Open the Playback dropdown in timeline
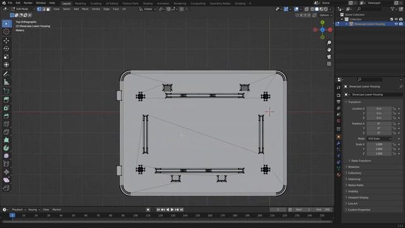 [19, 210]
